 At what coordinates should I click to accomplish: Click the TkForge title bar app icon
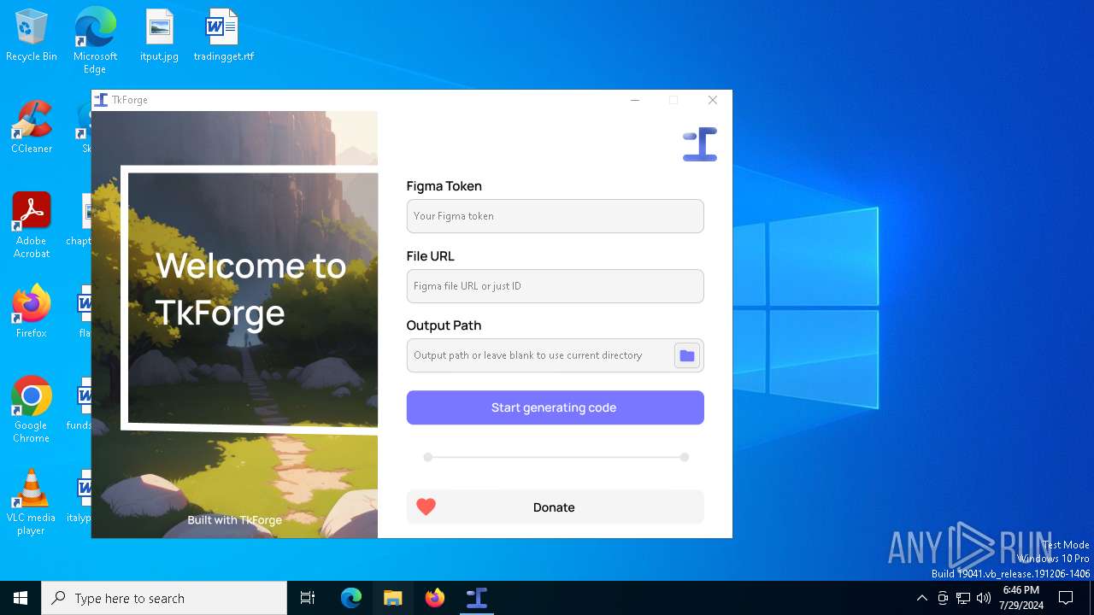point(101,100)
